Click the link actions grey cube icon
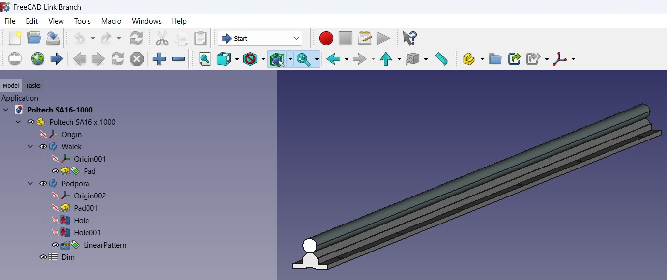The image size is (667, 280). pos(413,59)
